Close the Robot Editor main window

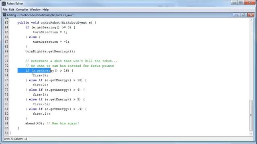(250, 3)
